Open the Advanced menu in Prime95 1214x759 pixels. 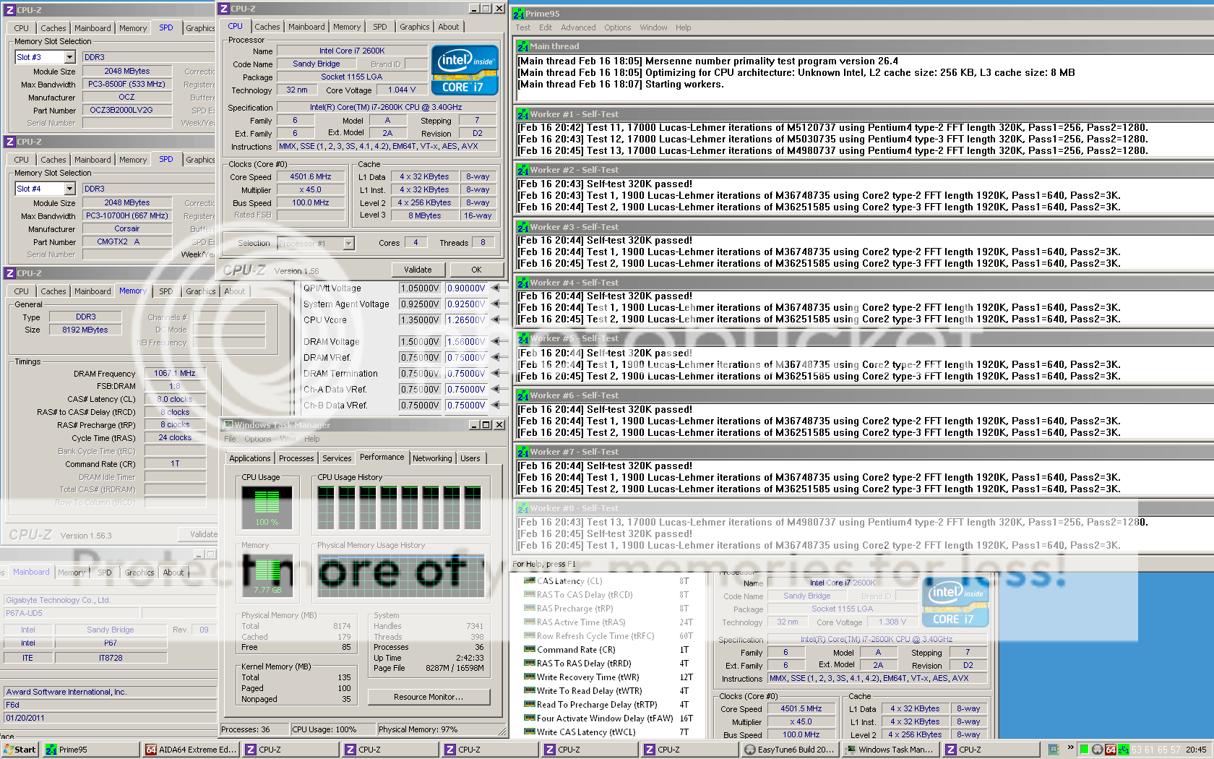point(578,27)
